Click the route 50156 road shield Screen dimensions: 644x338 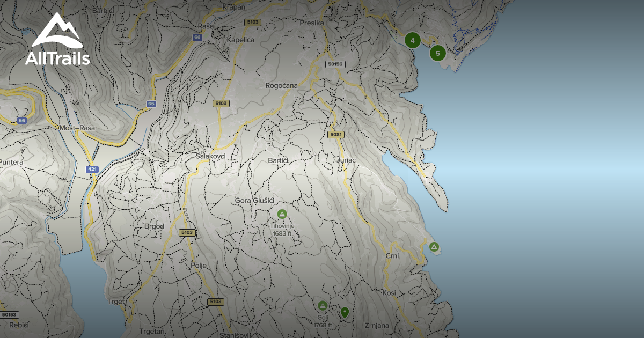coord(335,64)
